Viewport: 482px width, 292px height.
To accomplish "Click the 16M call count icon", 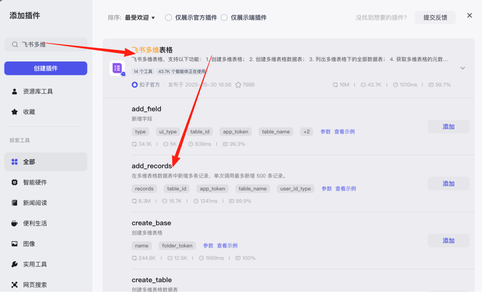I will 335,85.
